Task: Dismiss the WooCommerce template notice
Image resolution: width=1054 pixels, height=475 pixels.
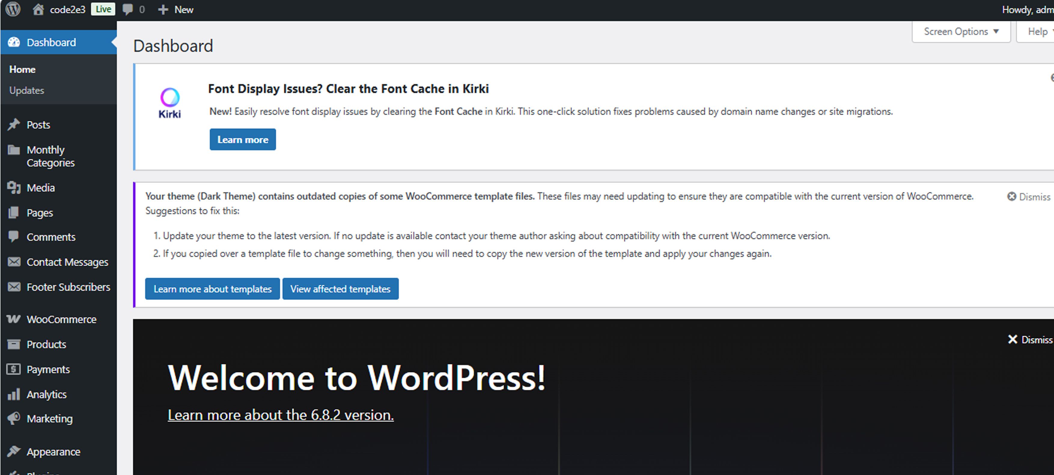Action: click(1029, 197)
